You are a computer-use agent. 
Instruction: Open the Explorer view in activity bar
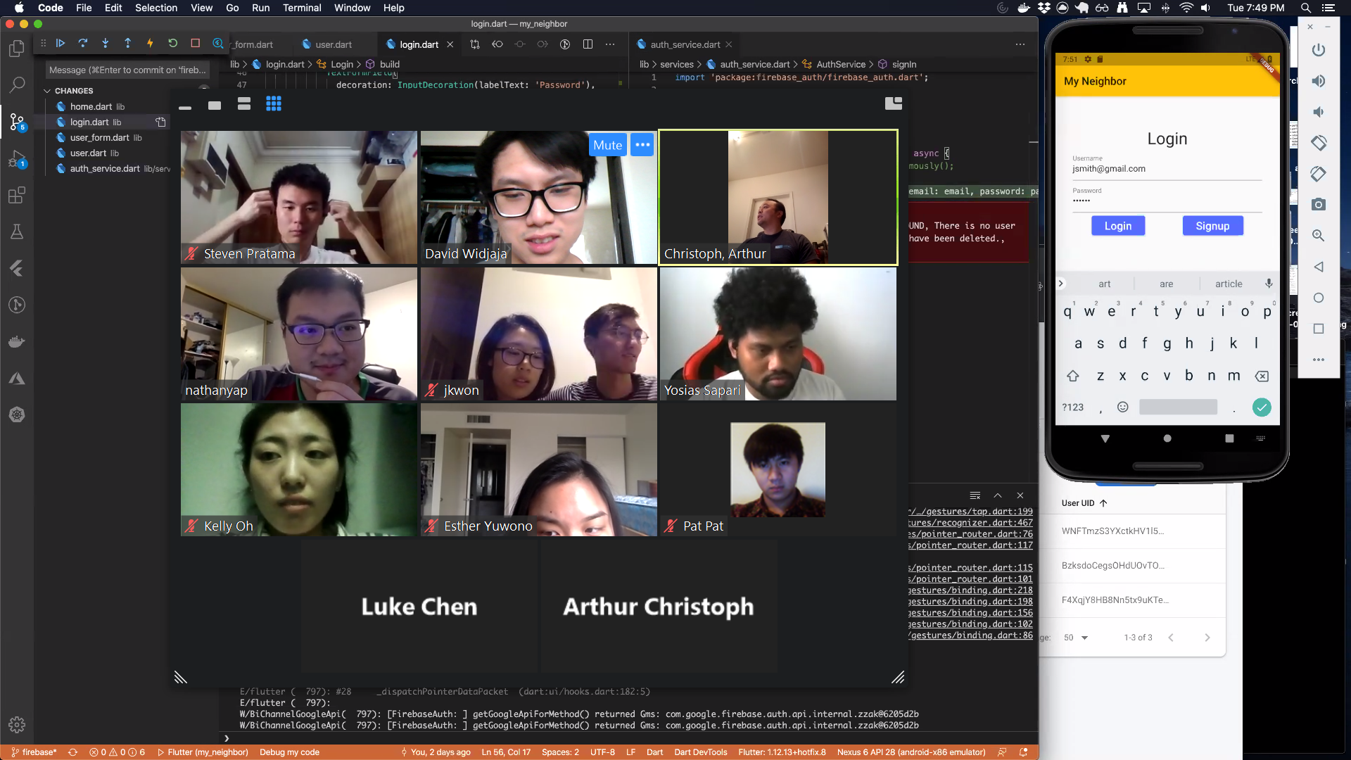tap(17, 49)
